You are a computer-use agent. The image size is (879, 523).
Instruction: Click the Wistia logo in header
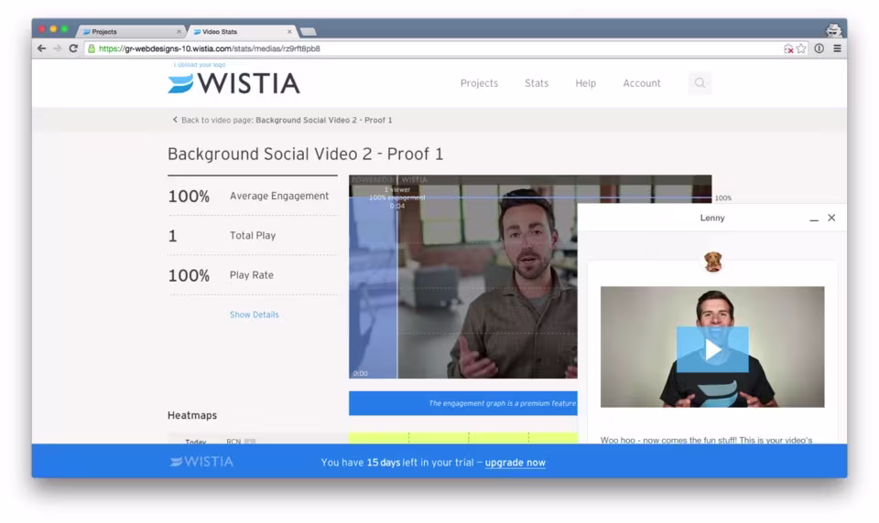(233, 83)
